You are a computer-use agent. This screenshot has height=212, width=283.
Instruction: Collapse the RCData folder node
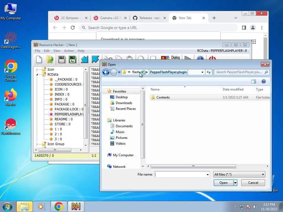[37, 75]
